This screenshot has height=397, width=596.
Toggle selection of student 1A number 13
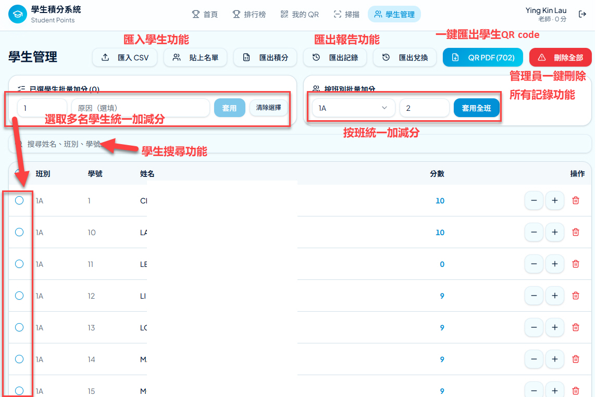pyautogui.click(x=19, y=328)
